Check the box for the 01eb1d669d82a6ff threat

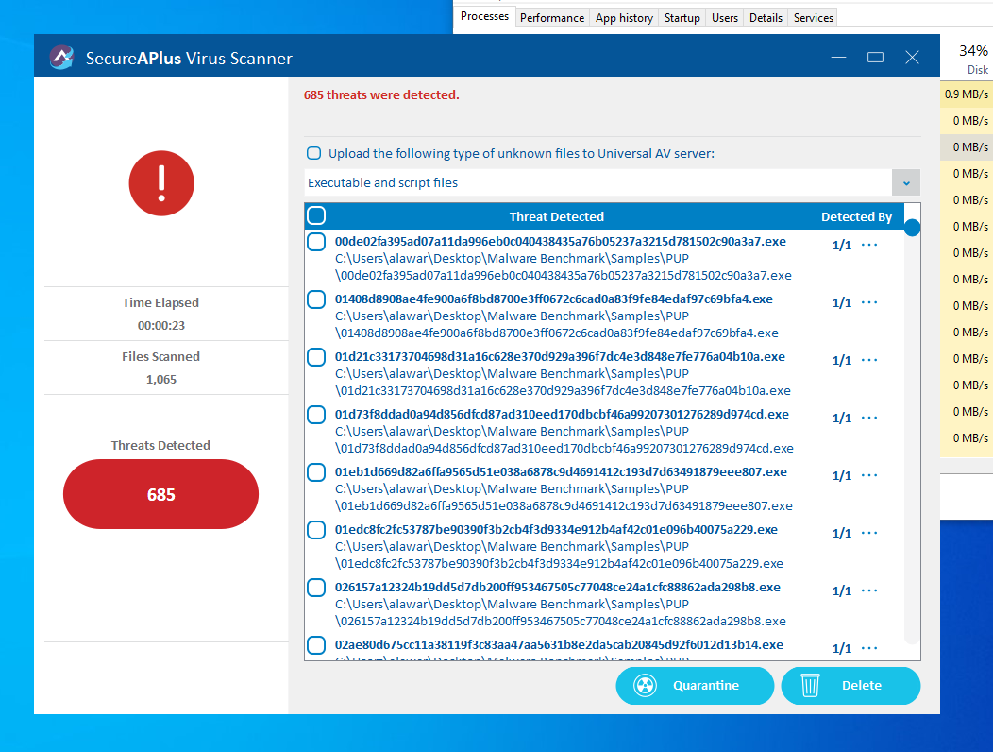[x=316, y=473]
